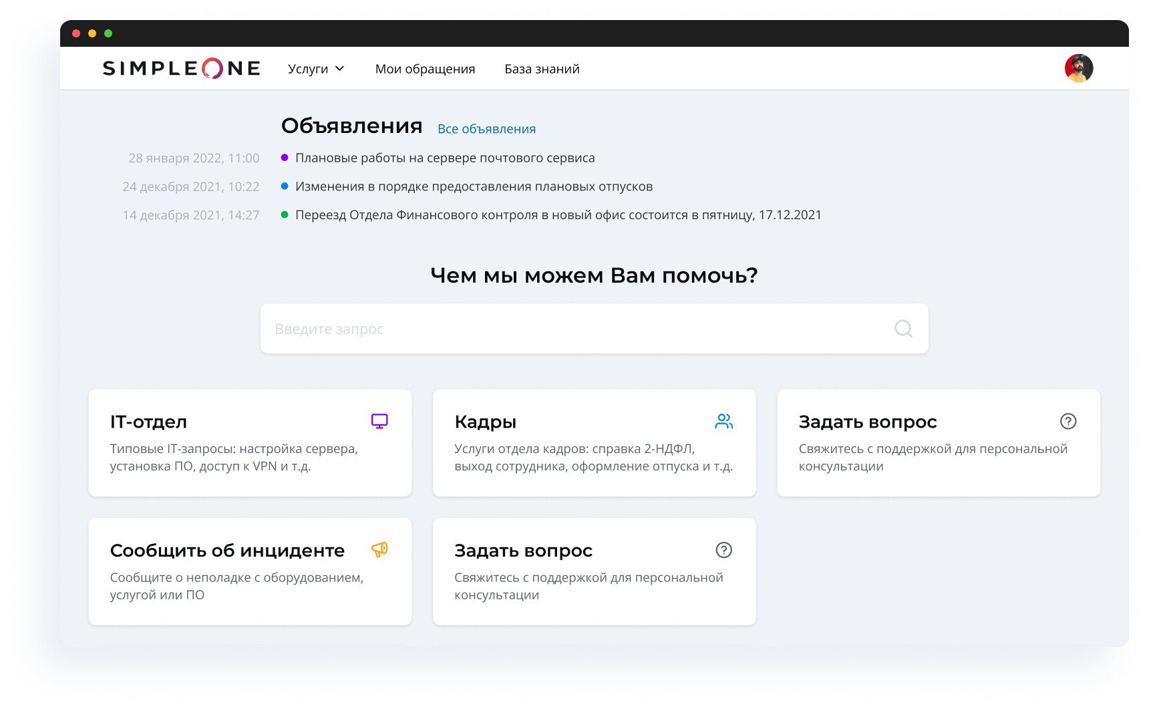Open the announcement about плановых отпусков changes

click(x=474, y=186)
